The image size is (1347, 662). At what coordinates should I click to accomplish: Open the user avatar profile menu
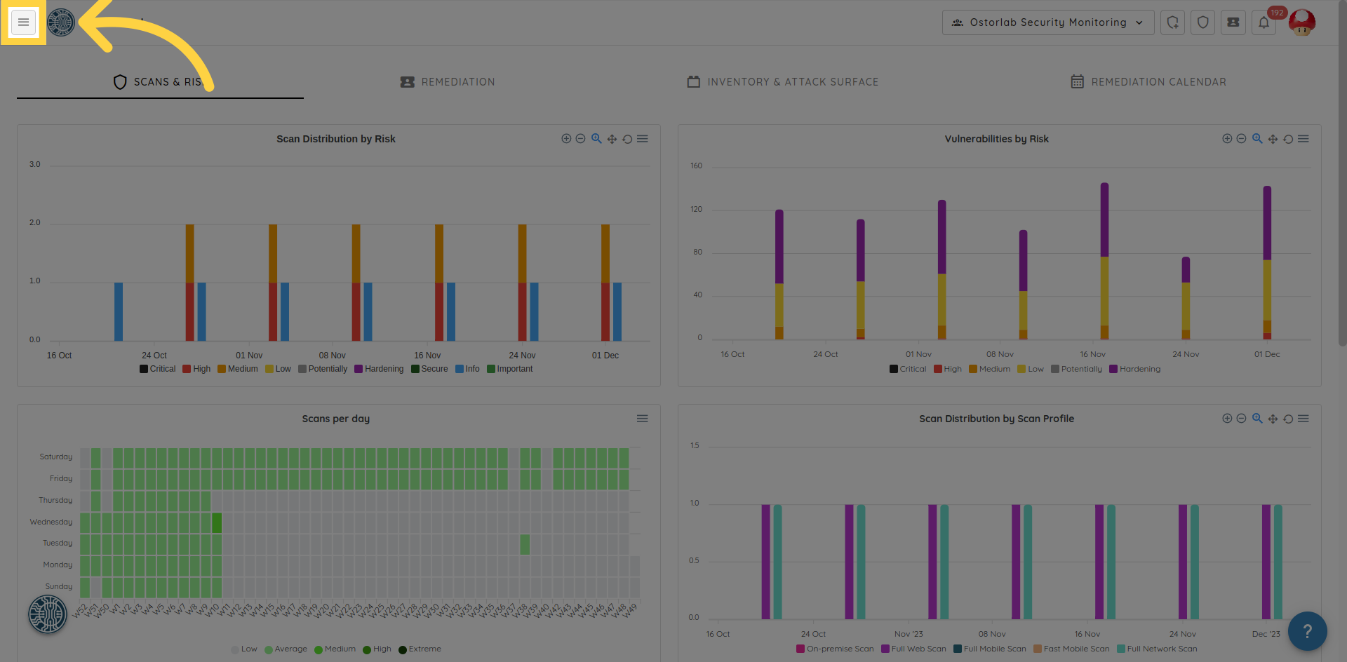coord(1302,22)
